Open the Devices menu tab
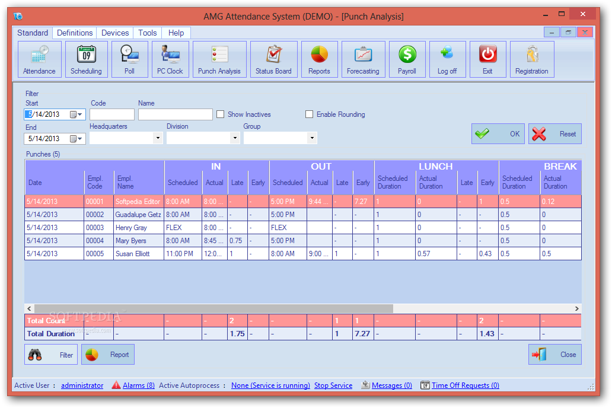Viewport: 612px width, 408px height. (115, 33)
